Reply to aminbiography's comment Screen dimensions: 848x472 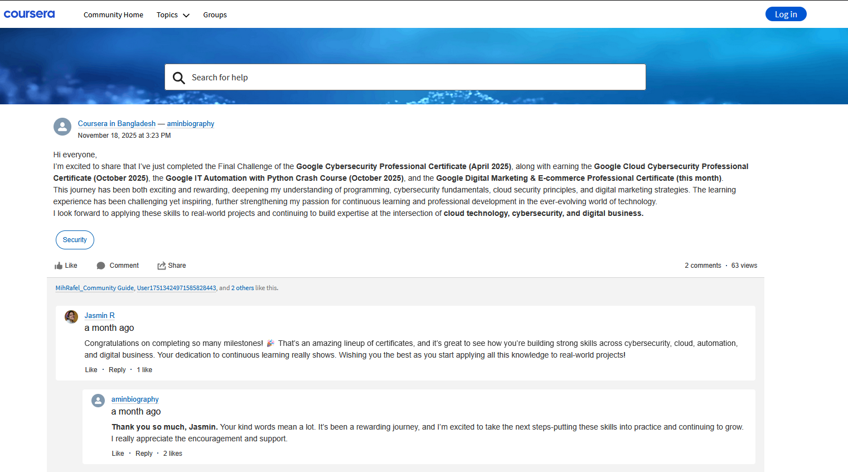(x=144, y=454)
